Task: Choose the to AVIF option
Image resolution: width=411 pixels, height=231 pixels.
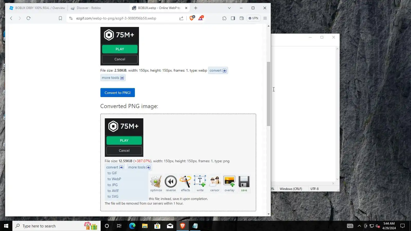Action: click(x=113, y=191)
